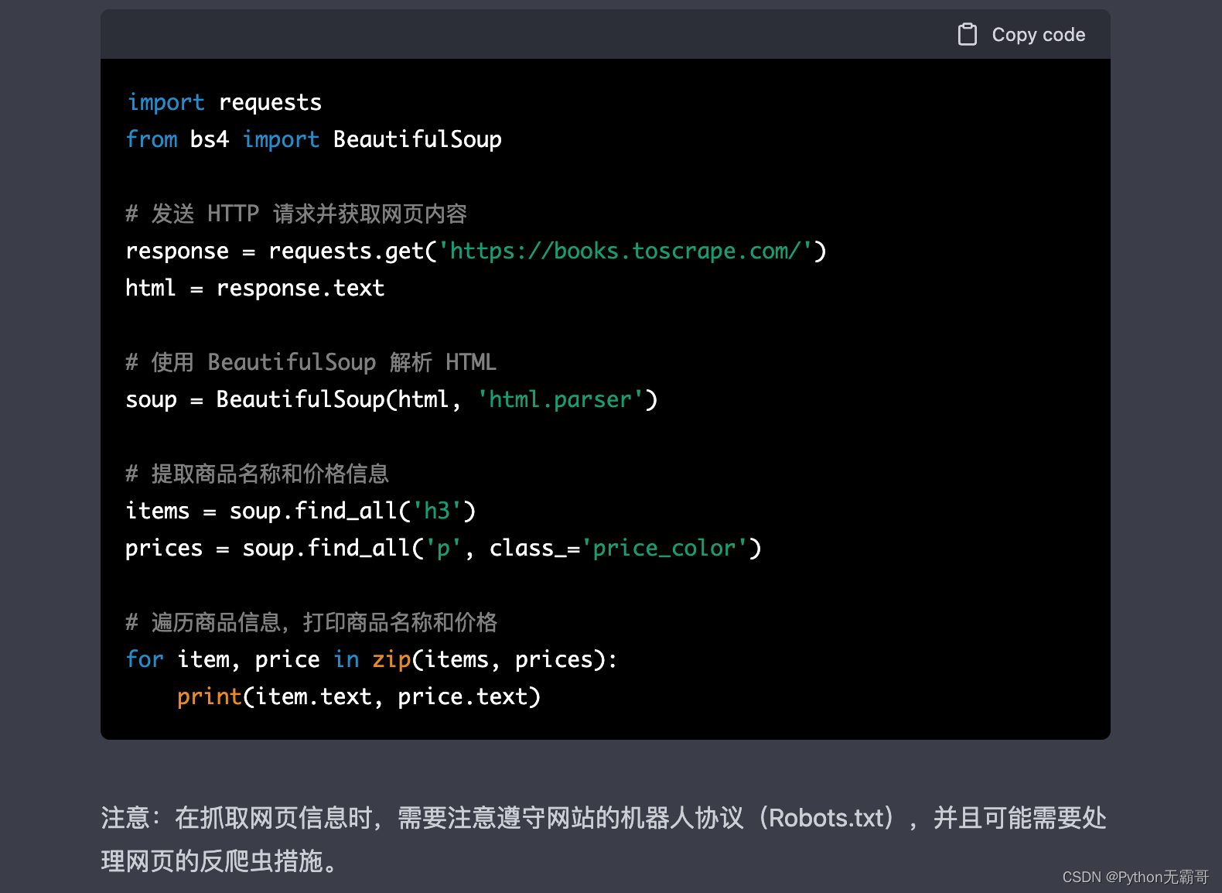Click the 'from bs4 import BeautifulSoup' line
Viewport: 1222px width, 893px height.
coord(314,139)
